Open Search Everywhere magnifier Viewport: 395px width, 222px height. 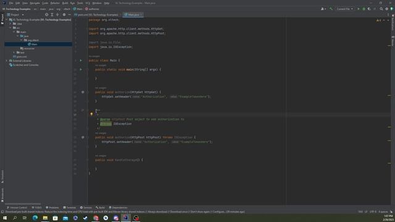(x=381, y=9)
